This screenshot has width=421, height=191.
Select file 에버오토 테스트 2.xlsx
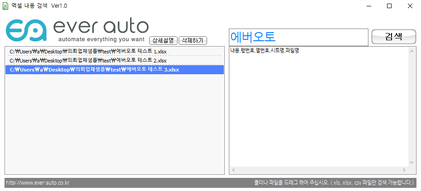(115, 61)
